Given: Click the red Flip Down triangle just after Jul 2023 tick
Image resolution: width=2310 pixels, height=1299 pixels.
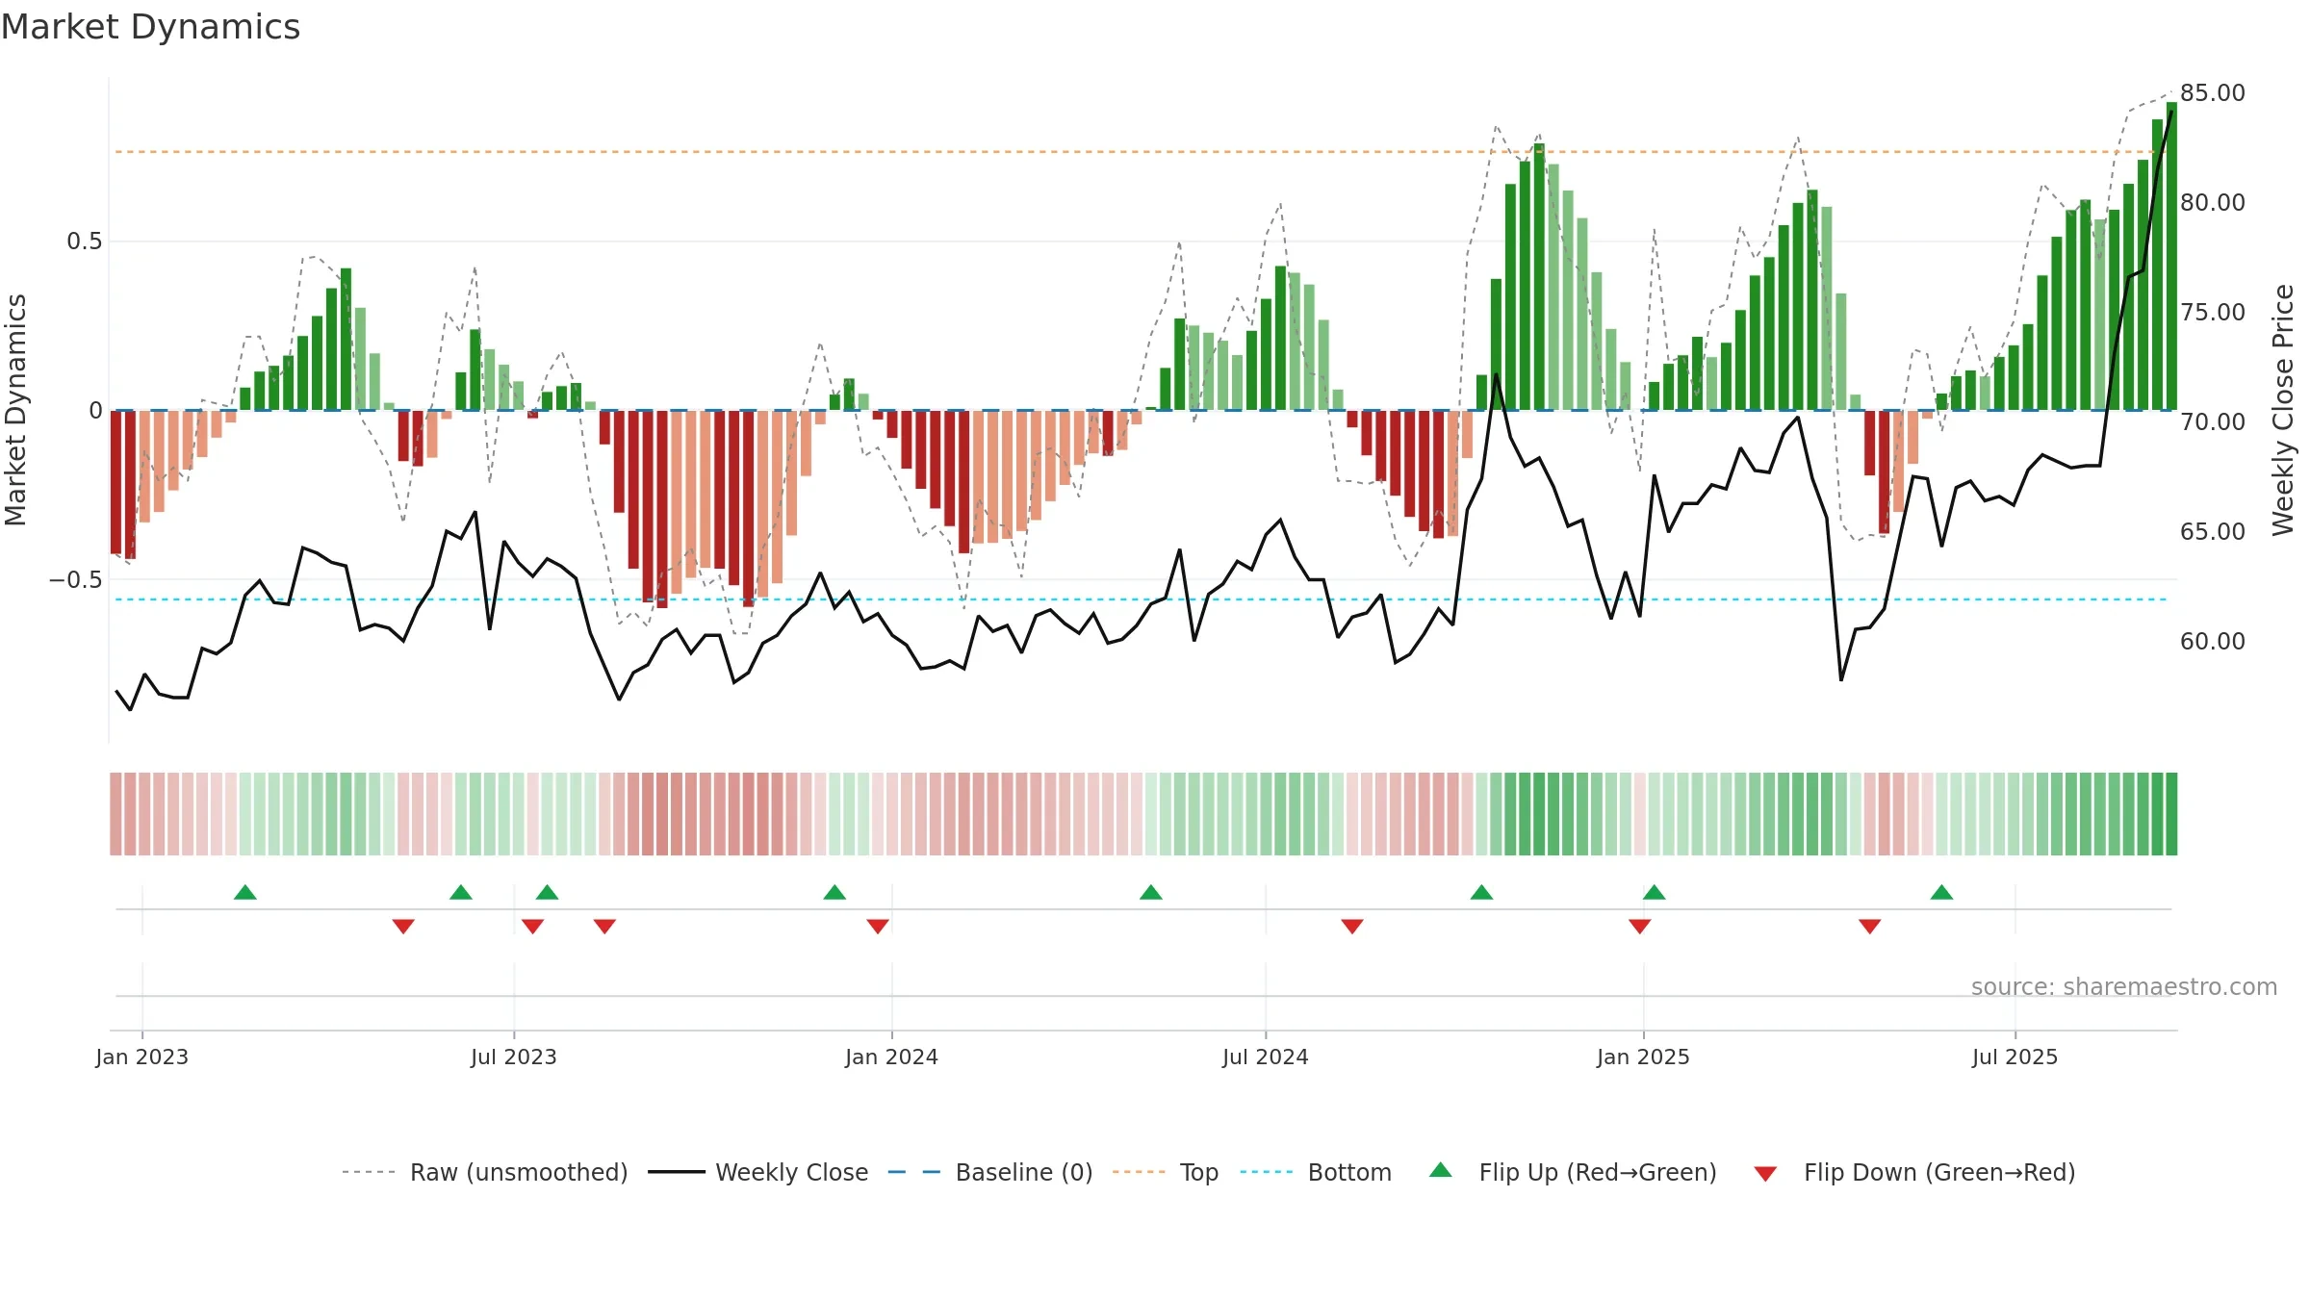Looking at the screenshot, I should pyautogui.click(x=533, y=927).
